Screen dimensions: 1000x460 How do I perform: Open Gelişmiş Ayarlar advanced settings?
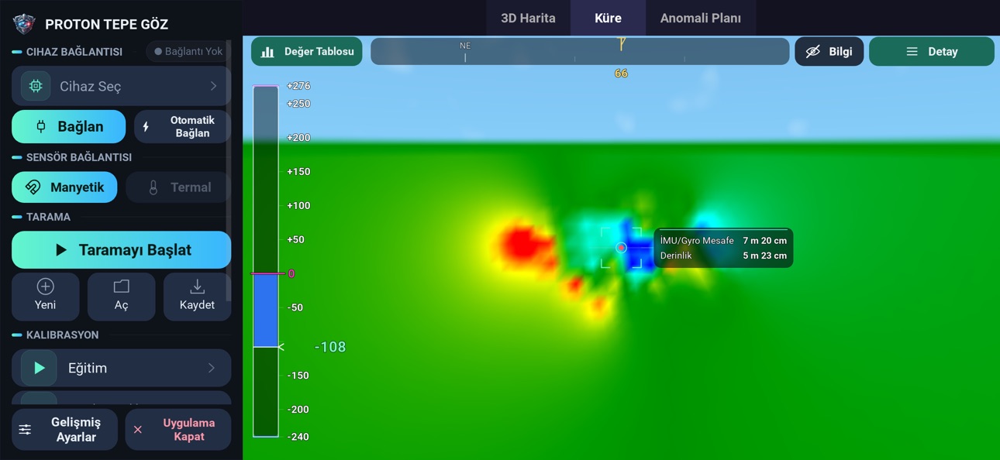(x=64, y=430)
